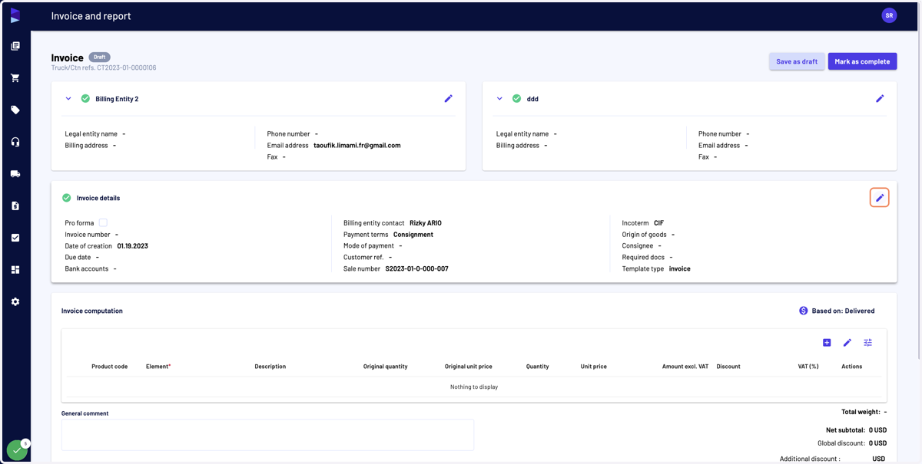Click the Mark as complete button
922x464 pixels.
tap(862, 61)
